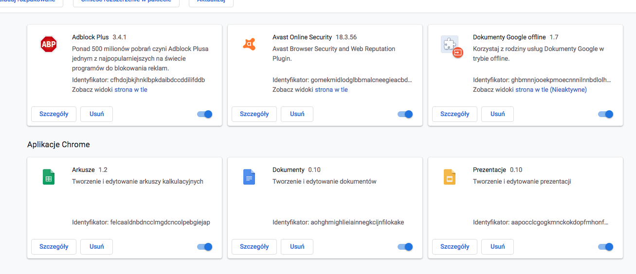Open Adblock Plus 'strona w tle' link

click(x=130, y=90)
